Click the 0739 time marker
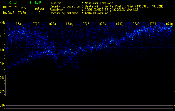The image size is (175, 111). (x=153, y=24)
